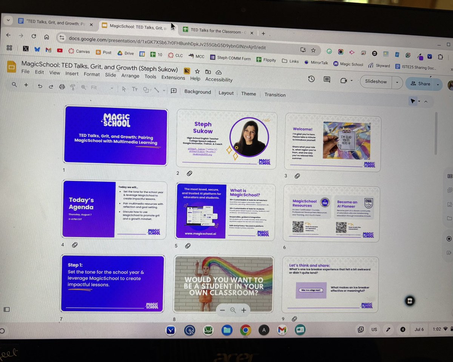Open version history clock icon
Screen dimensions: 453x362
click(x=311, y=79)
